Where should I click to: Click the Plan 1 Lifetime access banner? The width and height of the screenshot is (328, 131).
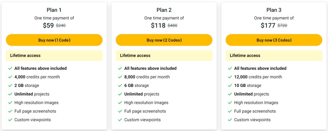pyautogui.click(x=54, y=56)
